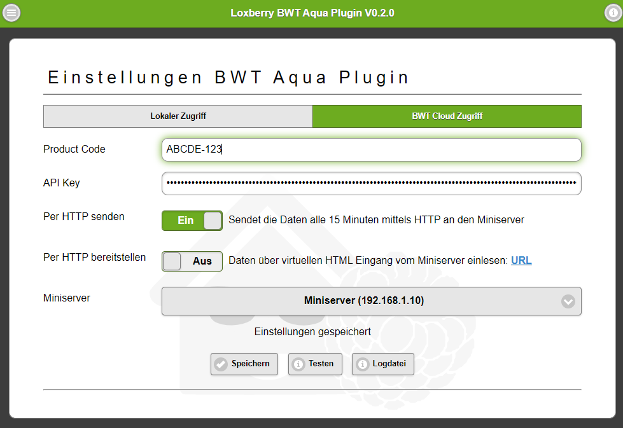Enable Per HTTP bereitstellen switch
The width and height of the screenshot is (623, 428).
(x=192, y=261)
